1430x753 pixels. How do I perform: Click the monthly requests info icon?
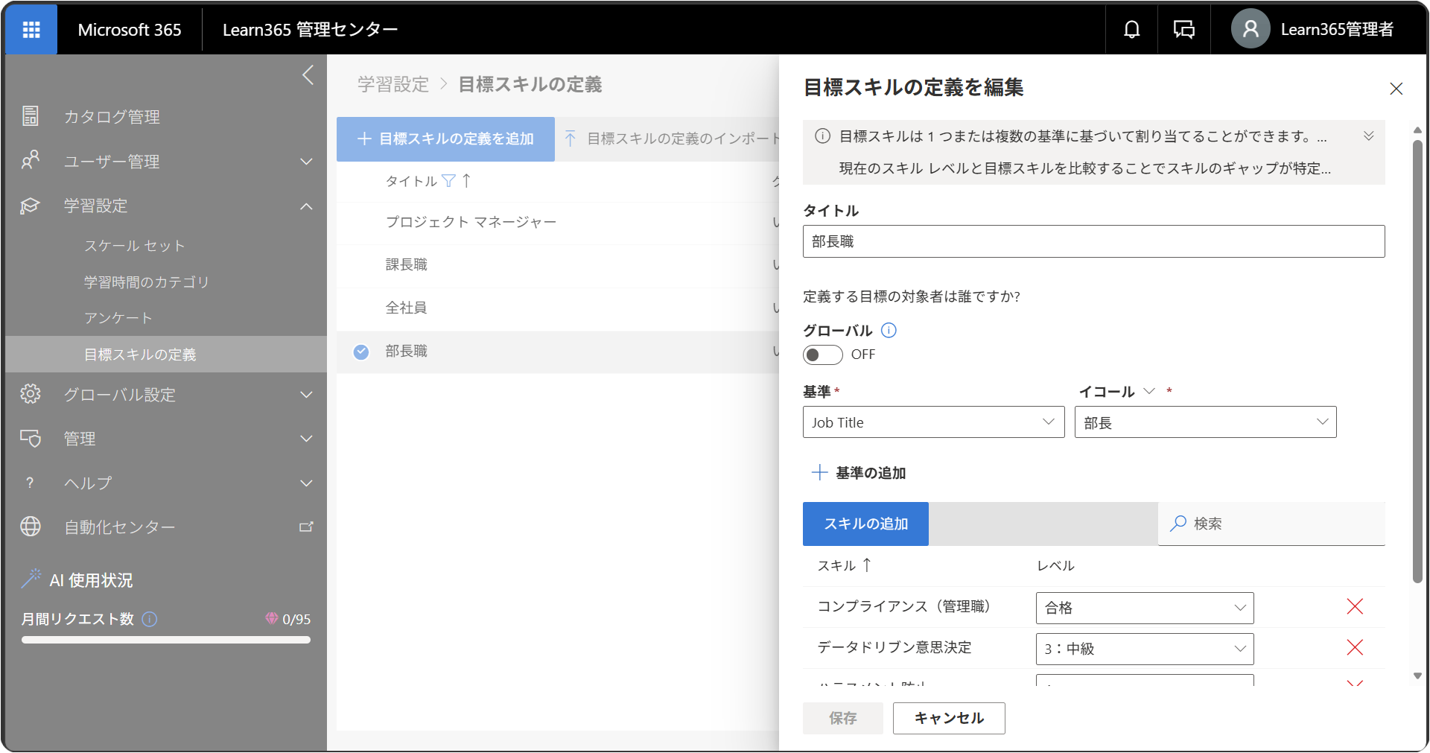tap(150, 619)
